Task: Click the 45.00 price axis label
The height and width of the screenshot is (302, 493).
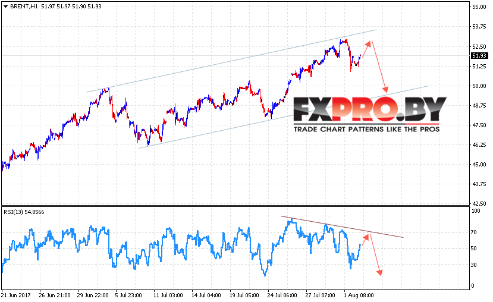Action: coord(479,165)
